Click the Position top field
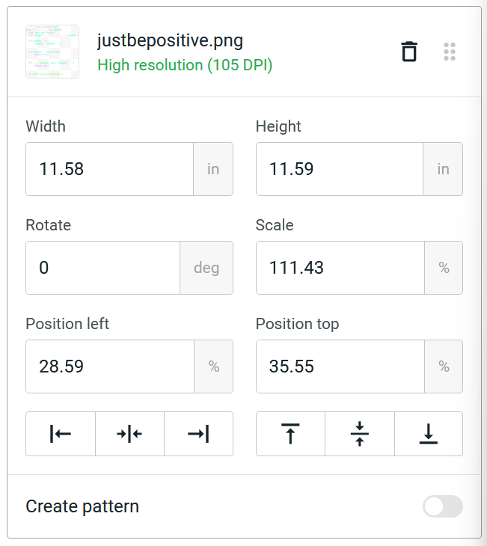This screenshot has height=546, width=487. (x=340, y=366)
